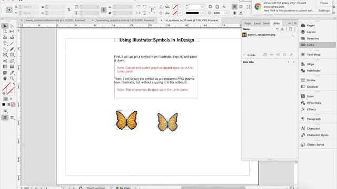
Task: Select the Eyedropper tool
Action: 12,72
